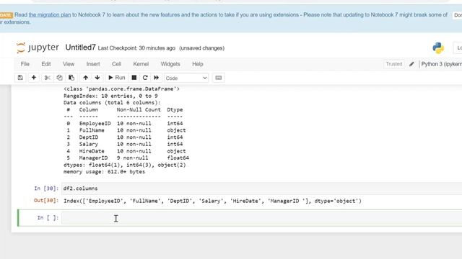Click the In [30] prompt label
This screenshot has height=259, width=462.
coord(46,188)
